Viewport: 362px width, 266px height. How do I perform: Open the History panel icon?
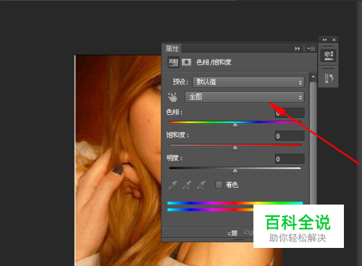tap(329, 78)
